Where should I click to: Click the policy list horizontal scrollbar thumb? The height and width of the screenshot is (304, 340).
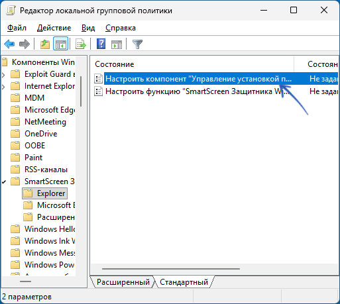[171, 269]
